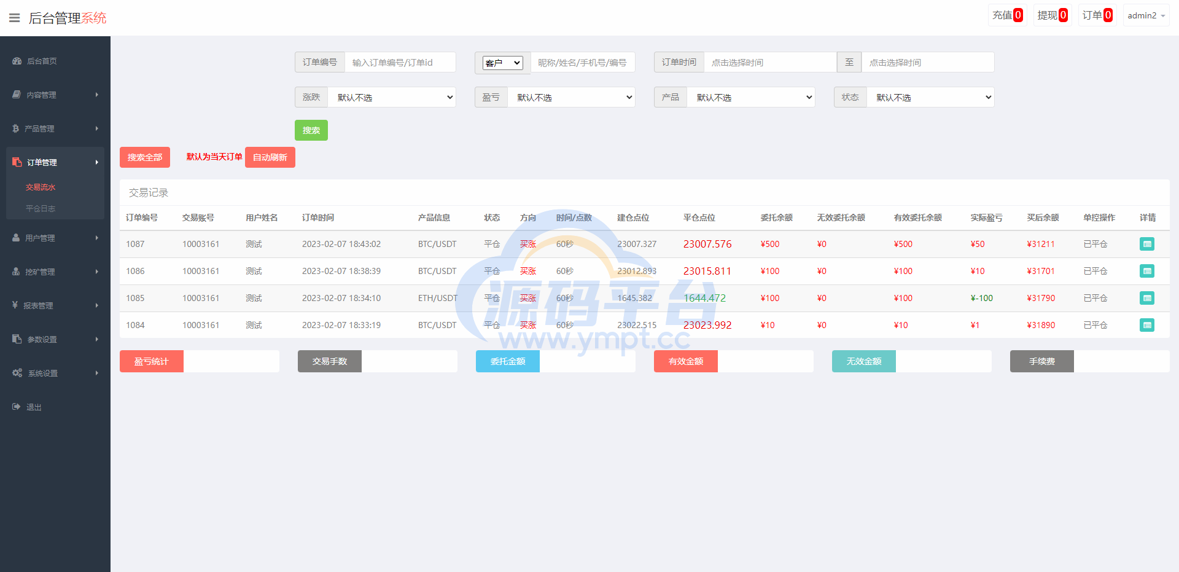Expand the 用户管理 menu arrow
This screenshot has width=1179, height=572.
(97, 238)
